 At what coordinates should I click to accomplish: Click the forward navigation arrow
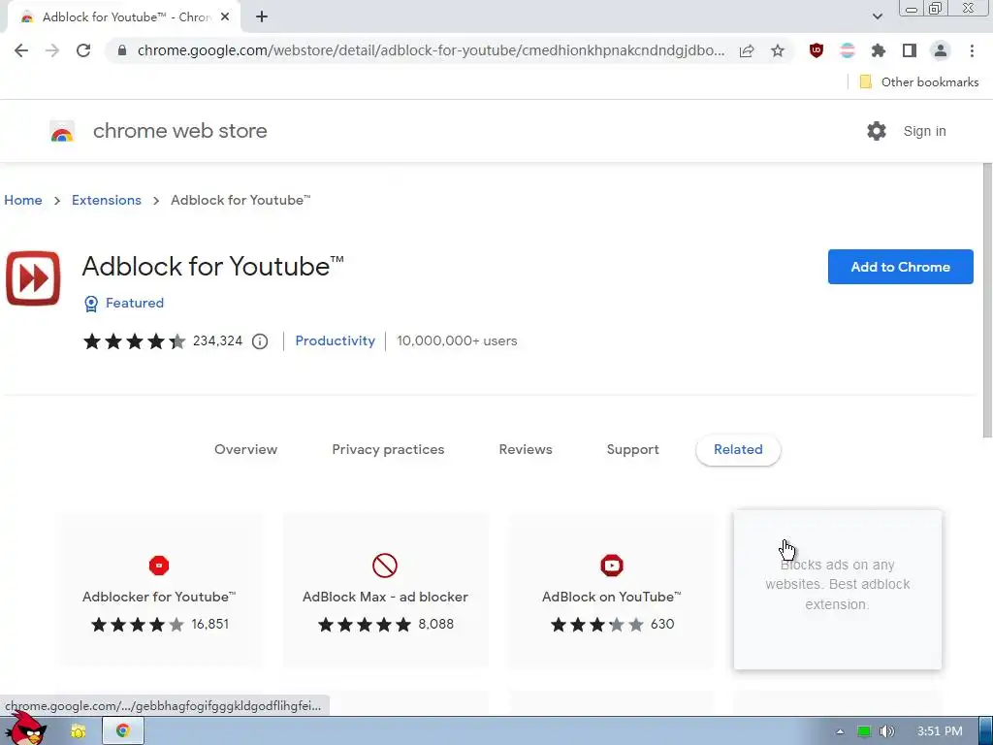pyautogui.click(x=52, y=50)
